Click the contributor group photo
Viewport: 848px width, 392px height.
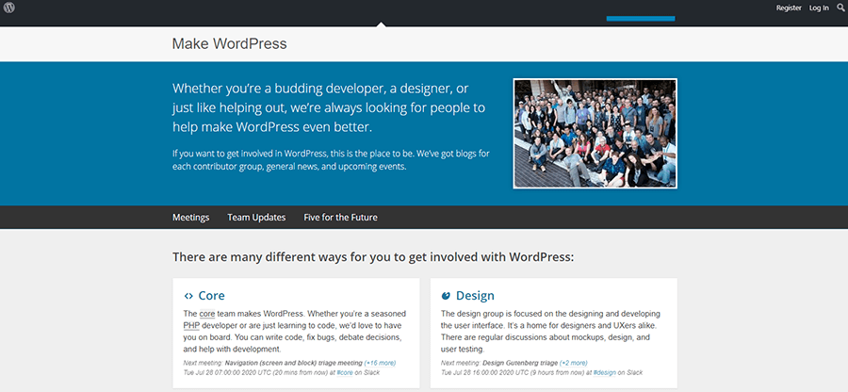(595, 134)
